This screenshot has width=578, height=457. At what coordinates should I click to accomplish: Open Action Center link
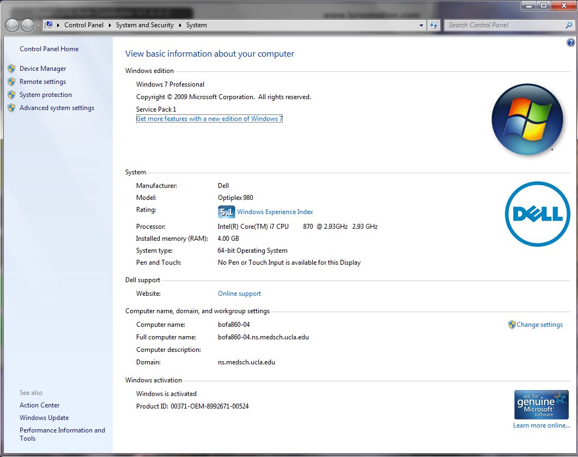(39, 405)
